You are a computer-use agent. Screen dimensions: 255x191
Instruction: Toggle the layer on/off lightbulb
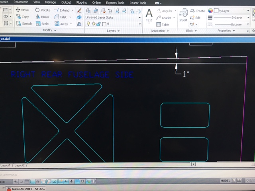coord(88,24)
